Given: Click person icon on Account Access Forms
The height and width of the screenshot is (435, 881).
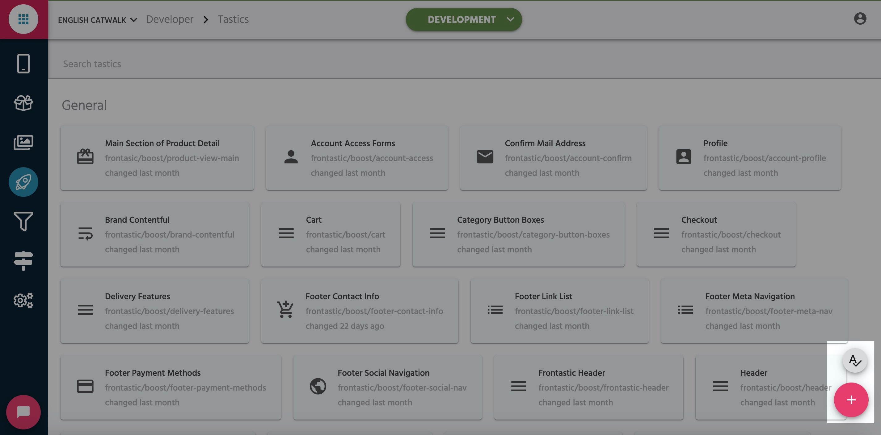Looking at the screenshot, I should pos(291,157).
